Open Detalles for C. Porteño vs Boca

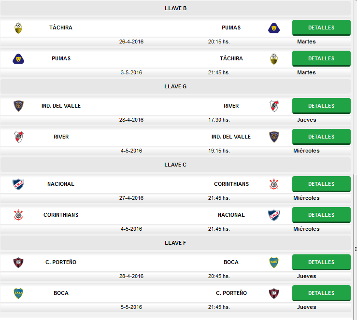[x=321, y=262]
